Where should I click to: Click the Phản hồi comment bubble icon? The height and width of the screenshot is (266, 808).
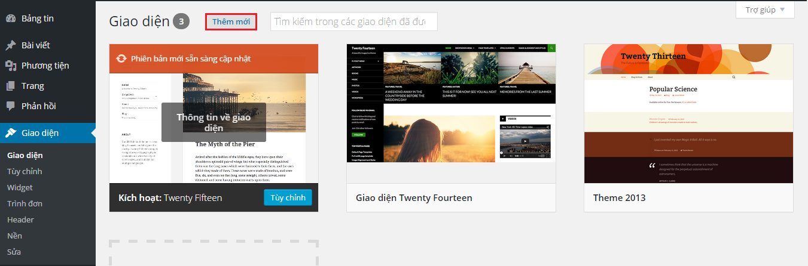coord(11,106)
